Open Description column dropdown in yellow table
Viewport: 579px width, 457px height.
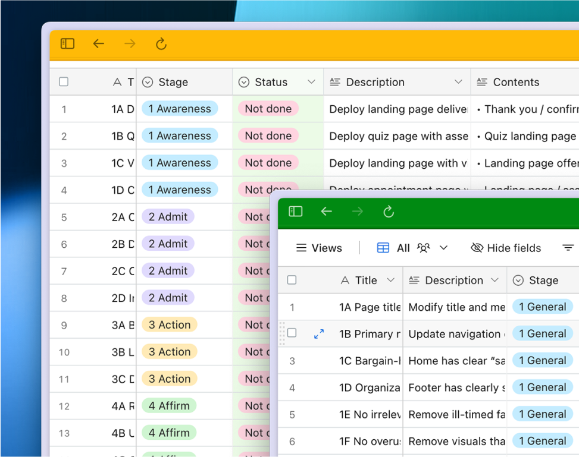(x=458, y=82)
